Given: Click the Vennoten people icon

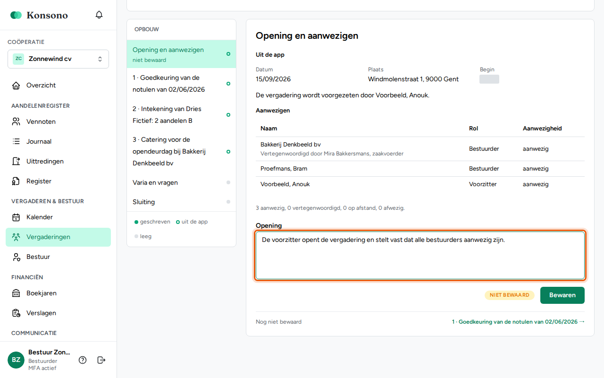Looking at the screenshot, I should coord(16,122).
